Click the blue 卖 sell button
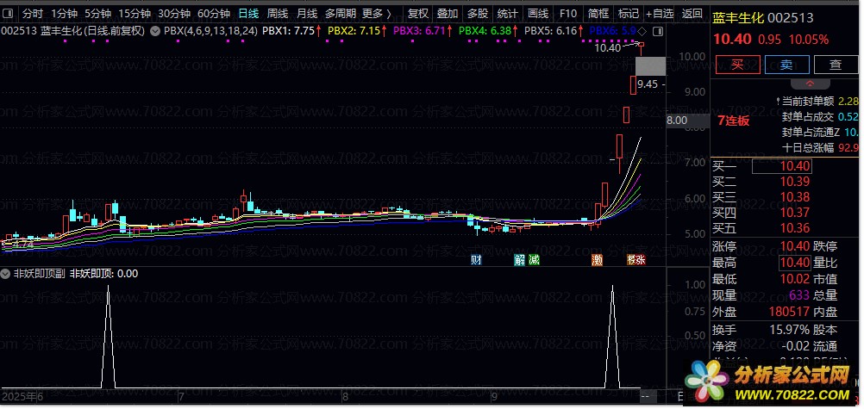This screenshot has width=864, height=409. 786,65
